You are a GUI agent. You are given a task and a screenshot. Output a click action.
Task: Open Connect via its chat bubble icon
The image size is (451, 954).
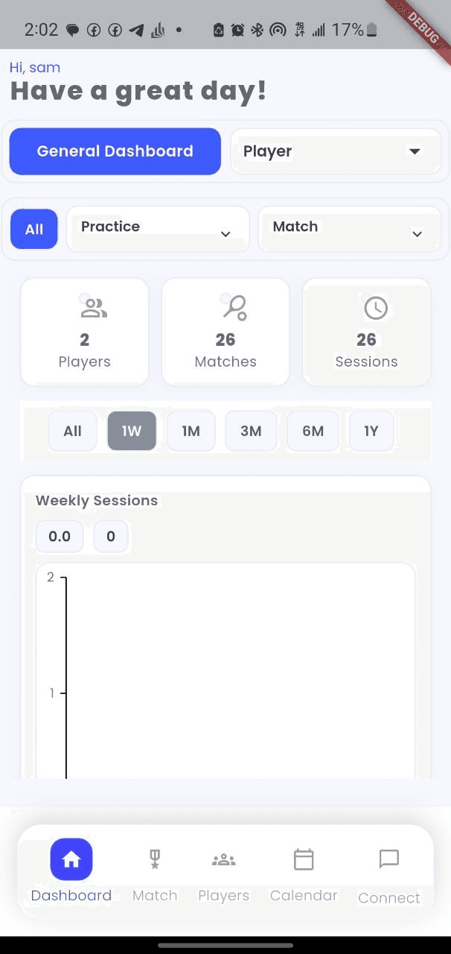pyautogui.click(x=388, y=859)
